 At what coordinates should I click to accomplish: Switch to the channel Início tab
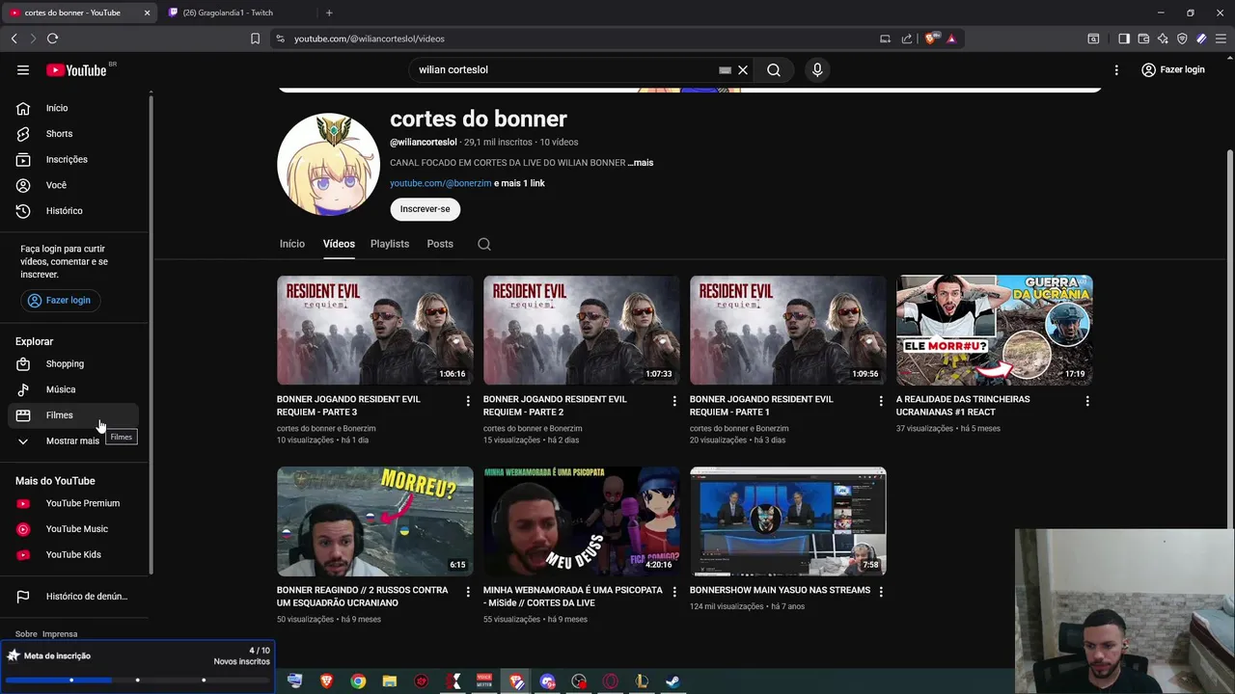(x=292, y=244)
